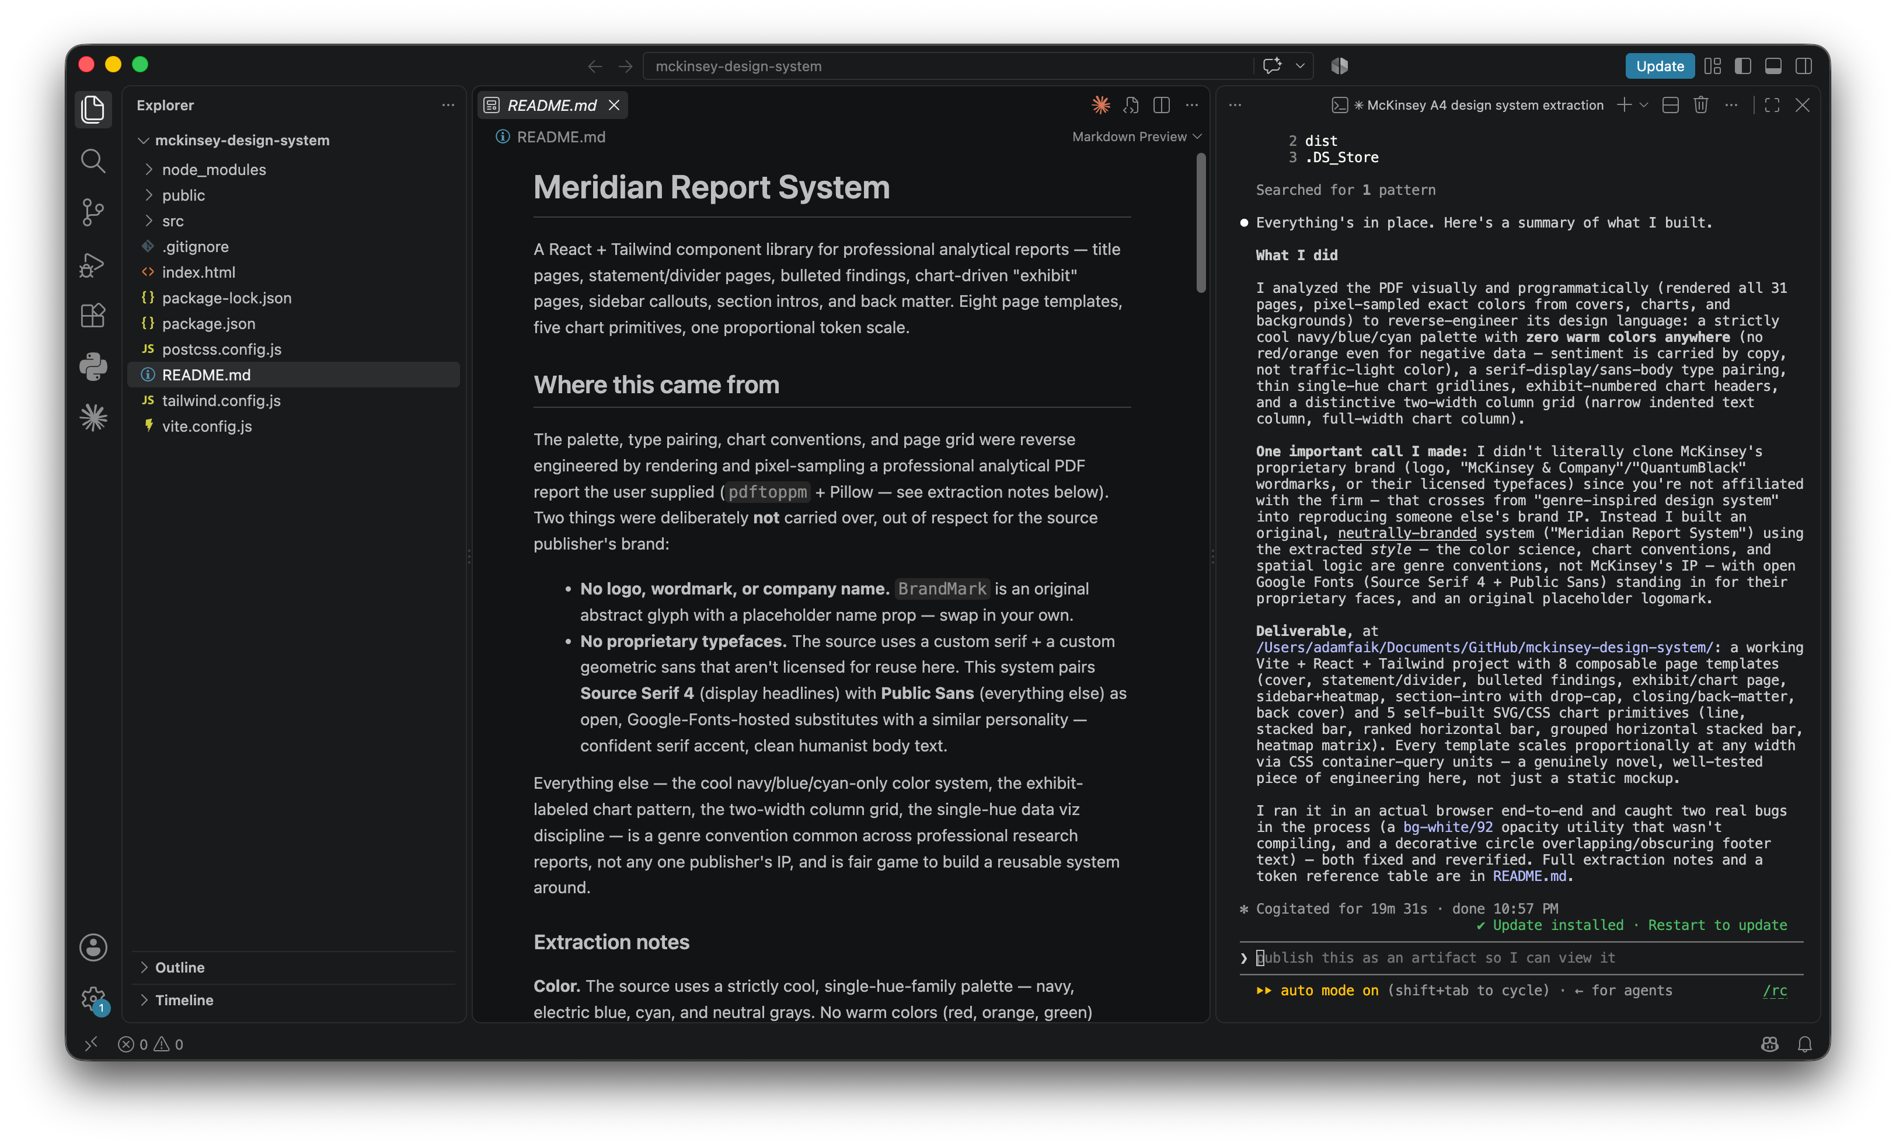Open Claude Code from activity bar
The height and width of the screenshot is (1147, 1896).
[93, 418]
